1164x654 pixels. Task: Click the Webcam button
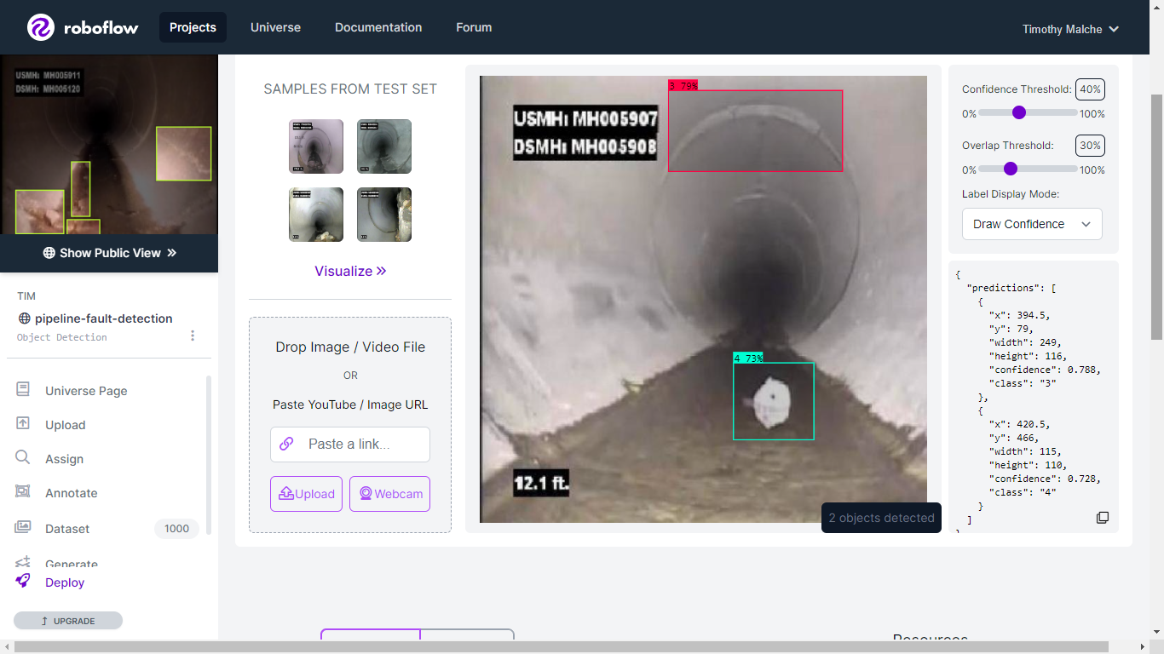click(x=389, y=494)
